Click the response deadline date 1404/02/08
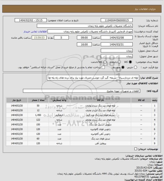The width and height of the screenshot is (164, 181). pos(117,38)
